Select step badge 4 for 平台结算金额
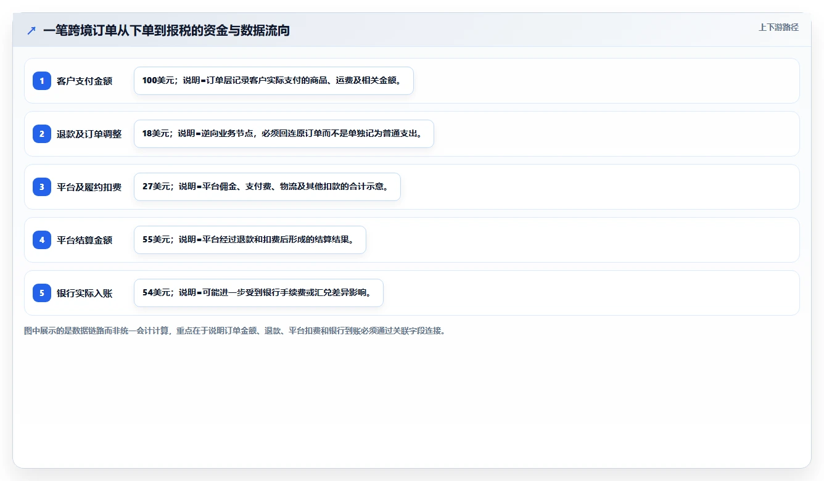This screenshot has width=824, height=481. [x=42, y=240]
